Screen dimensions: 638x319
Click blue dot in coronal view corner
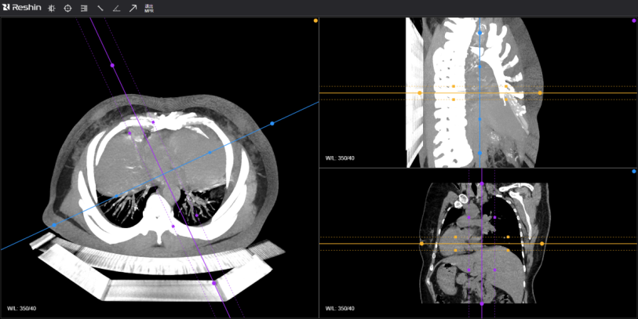pyautogui.click(x=633, y=170)
